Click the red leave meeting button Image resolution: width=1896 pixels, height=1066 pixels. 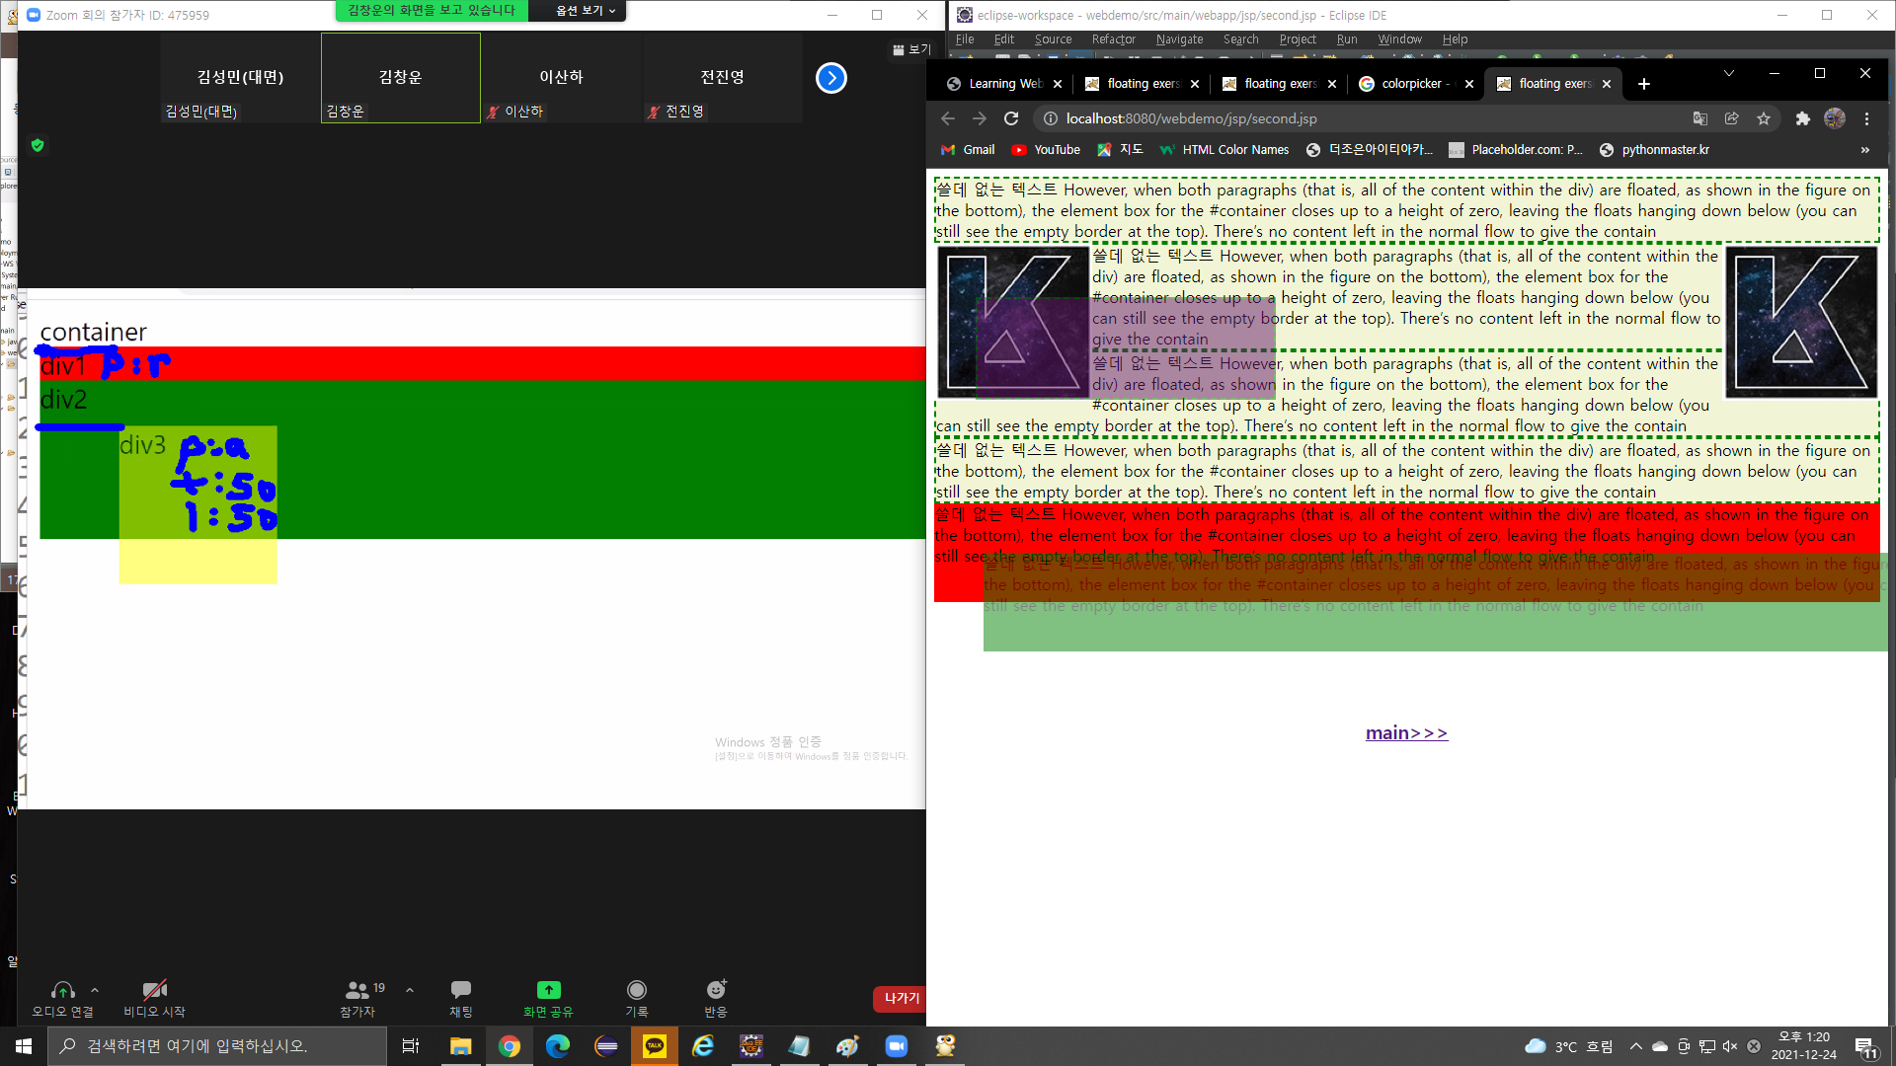click(900, 999)
